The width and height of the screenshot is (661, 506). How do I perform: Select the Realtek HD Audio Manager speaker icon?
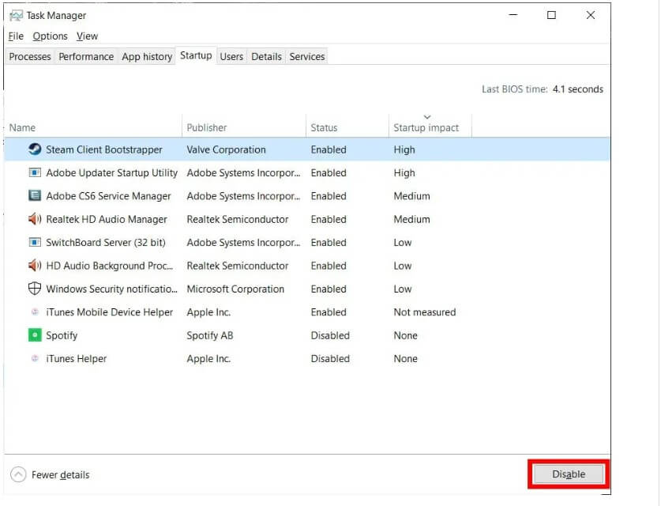pos(35,219)
